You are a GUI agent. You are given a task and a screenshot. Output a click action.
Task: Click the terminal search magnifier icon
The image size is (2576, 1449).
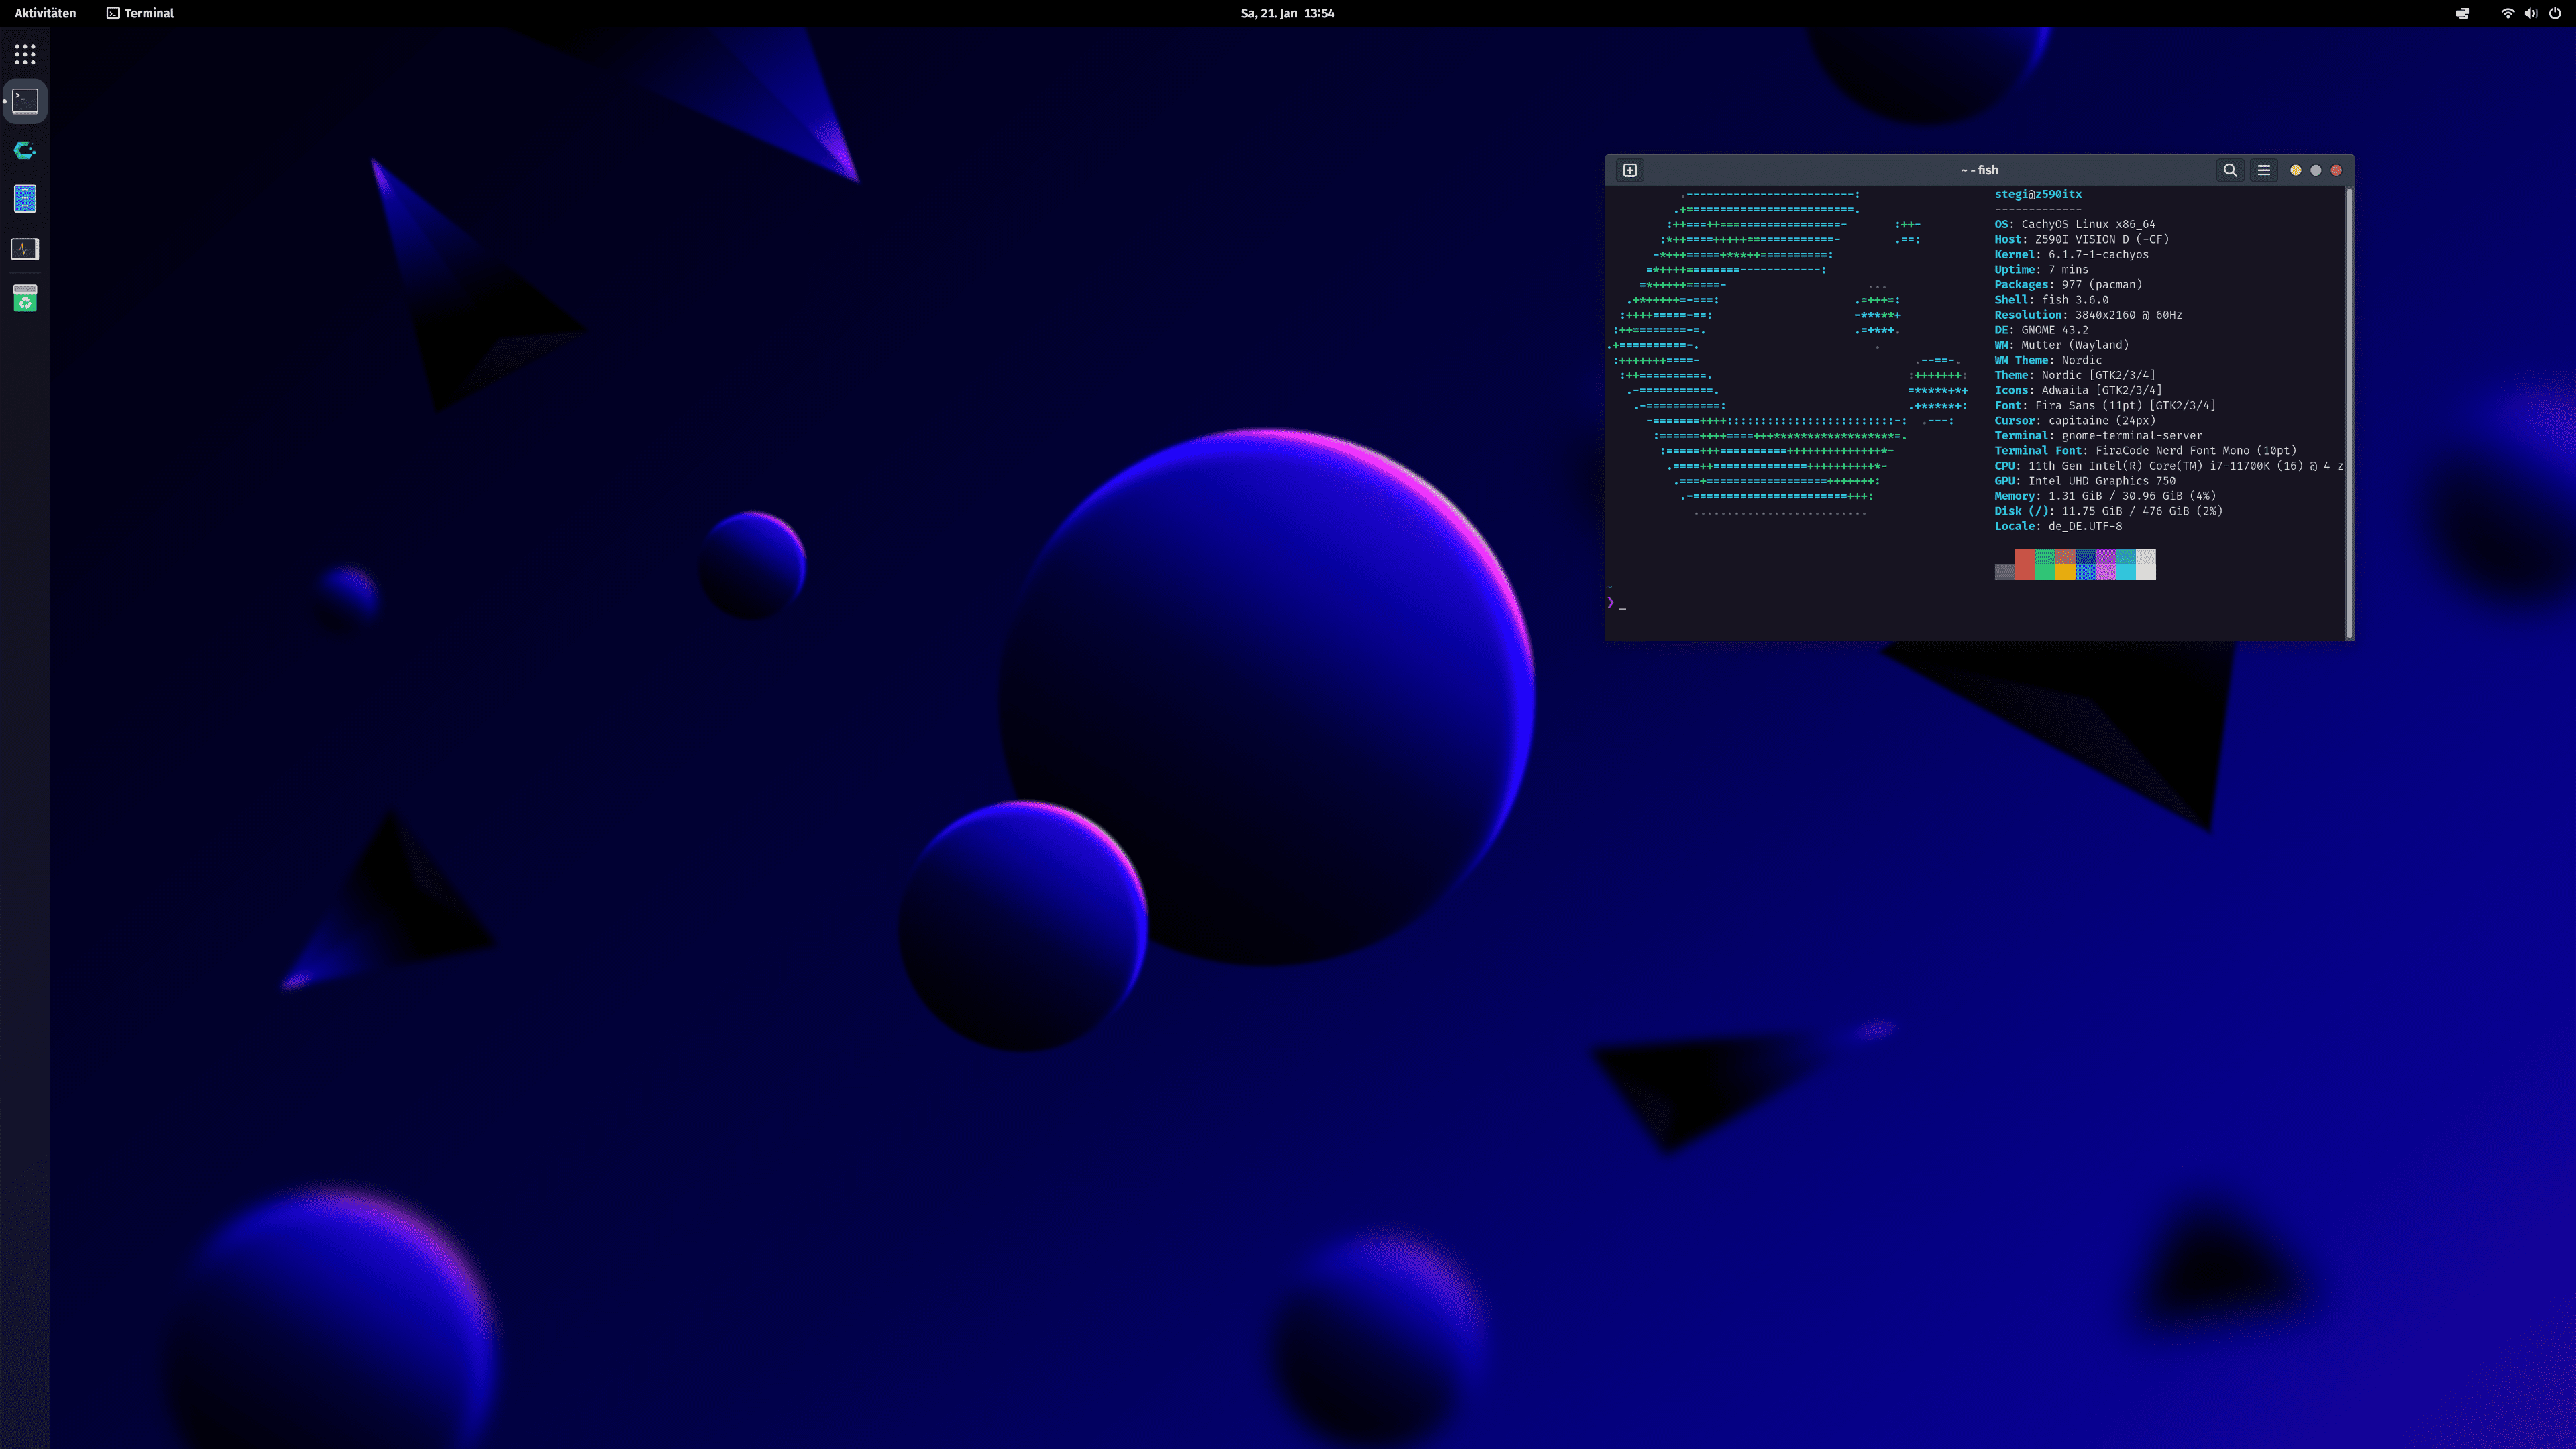coord(2230,170)
